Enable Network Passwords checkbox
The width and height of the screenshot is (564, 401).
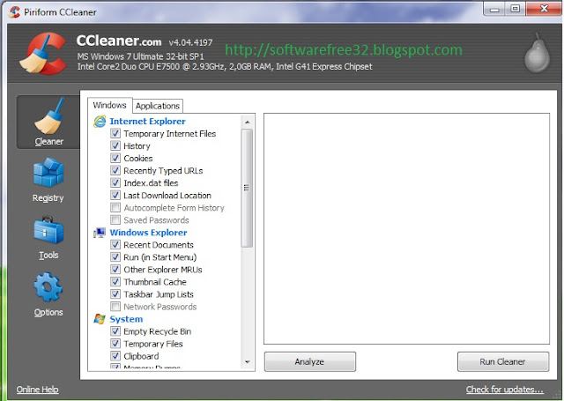pyautogui.click(x=115, y=307)
